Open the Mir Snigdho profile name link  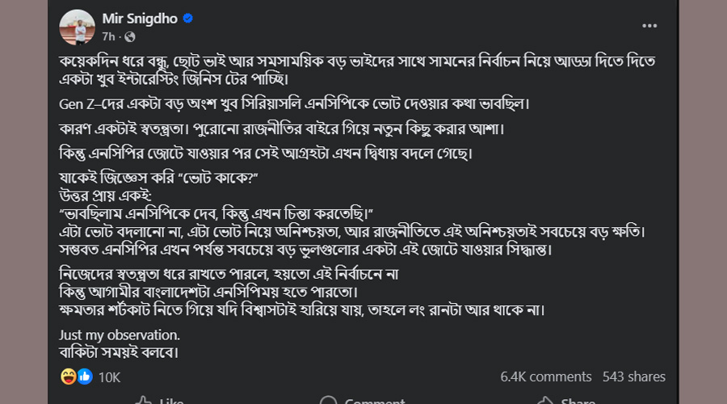click(141, 19)
